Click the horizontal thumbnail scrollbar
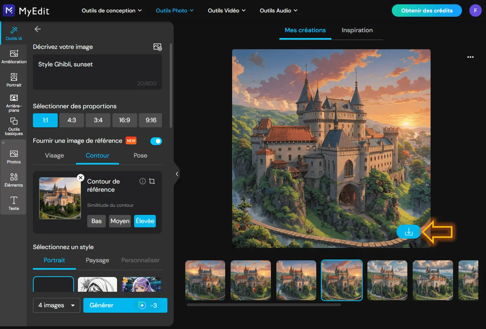 [x=264, y=305]
